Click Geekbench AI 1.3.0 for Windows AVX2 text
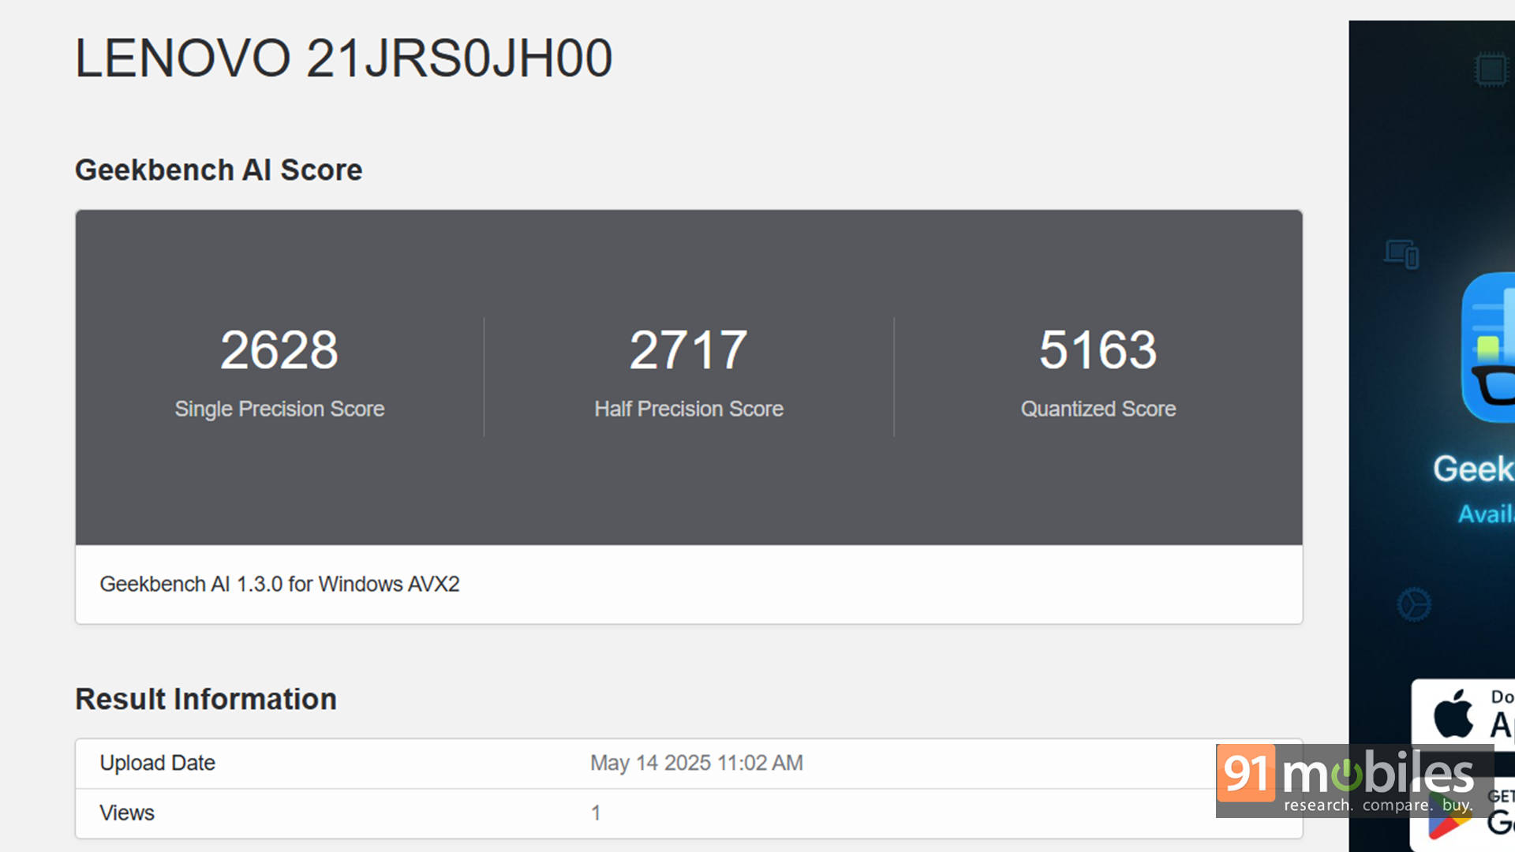 [x=279, y=584]
